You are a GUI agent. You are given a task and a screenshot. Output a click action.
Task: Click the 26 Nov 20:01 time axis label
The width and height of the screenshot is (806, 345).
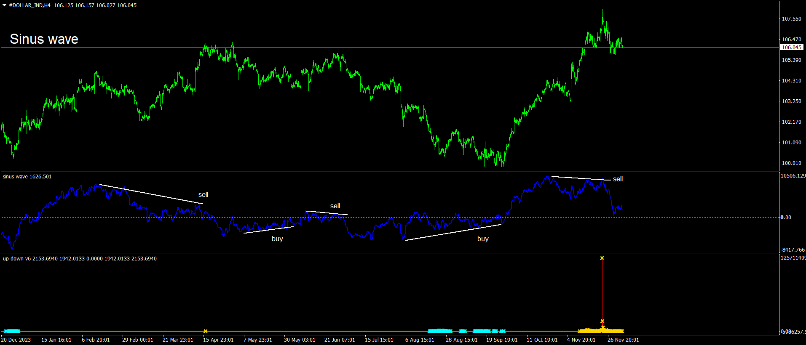click(x=623, y=340)
